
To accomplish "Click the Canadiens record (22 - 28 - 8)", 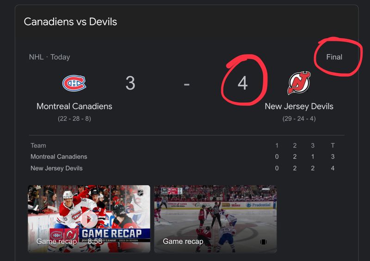I will pos(74,118).
